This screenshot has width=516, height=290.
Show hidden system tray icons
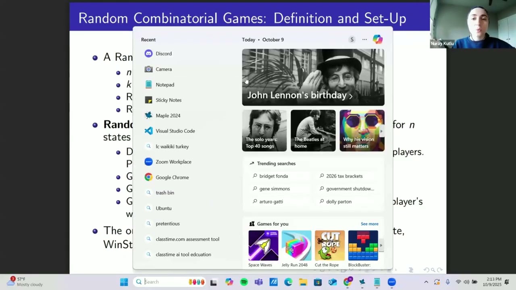[x=426, y=282]
